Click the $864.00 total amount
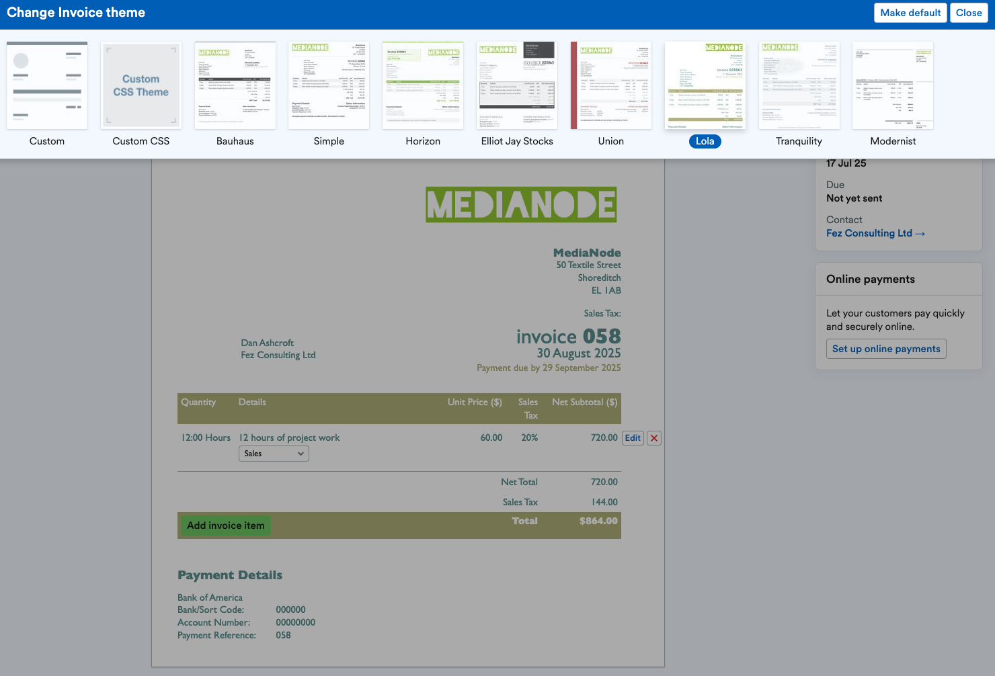The height and width of the screenshot is (676, 995). (598, 521)
